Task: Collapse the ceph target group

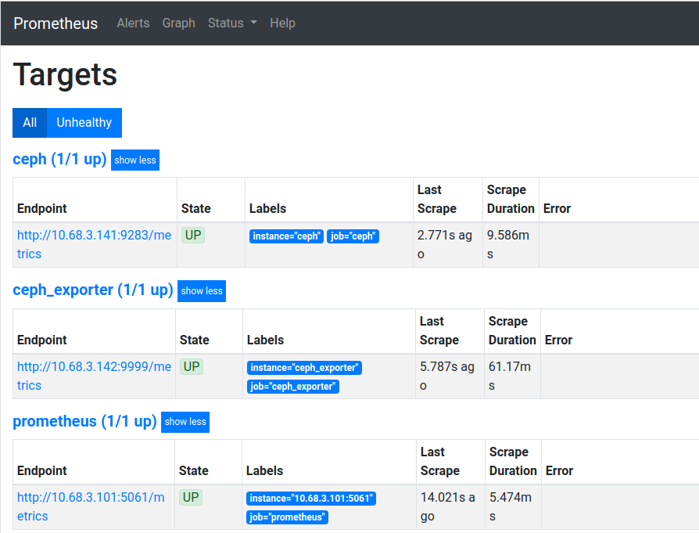Action: (x=135, y=160)
